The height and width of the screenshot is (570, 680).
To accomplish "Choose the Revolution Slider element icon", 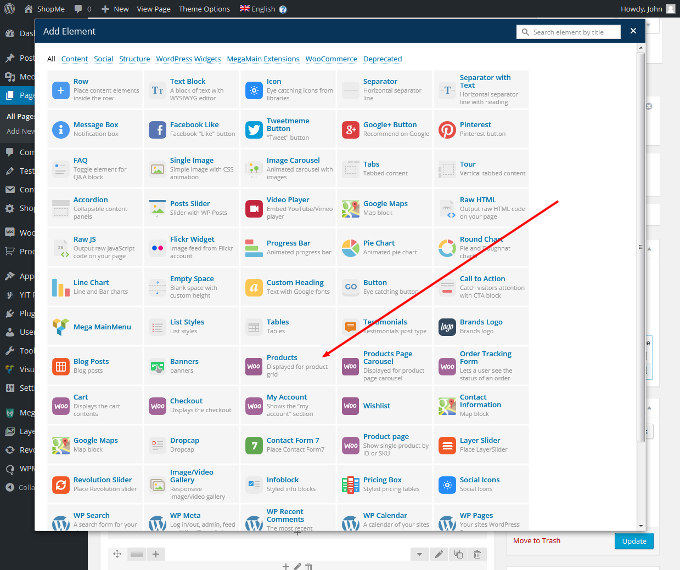I will pos(61,485).
